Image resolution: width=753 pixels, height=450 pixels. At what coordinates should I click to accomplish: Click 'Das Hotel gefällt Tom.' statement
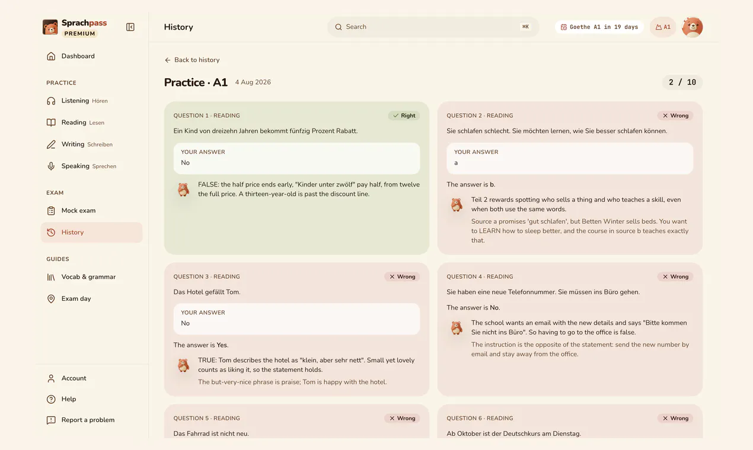click(207, 292)
